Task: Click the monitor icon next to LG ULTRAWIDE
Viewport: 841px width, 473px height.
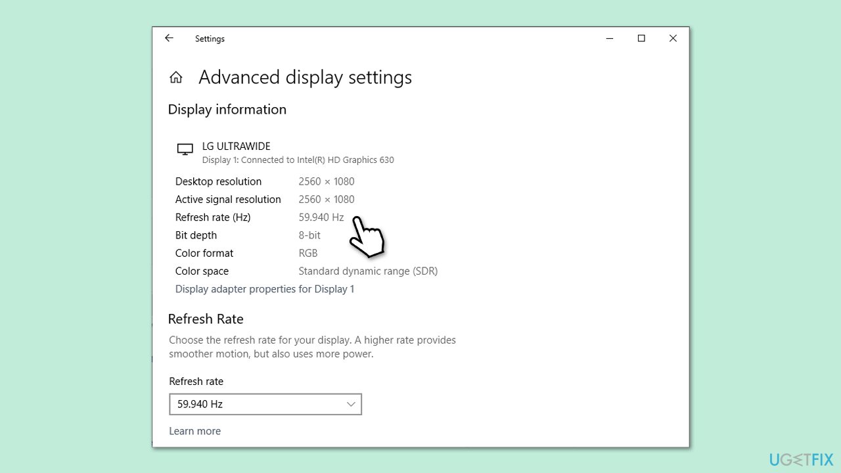Action: point(185,150)
